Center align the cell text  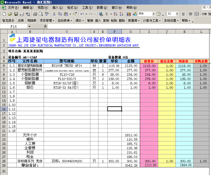(x=191, y=14)
